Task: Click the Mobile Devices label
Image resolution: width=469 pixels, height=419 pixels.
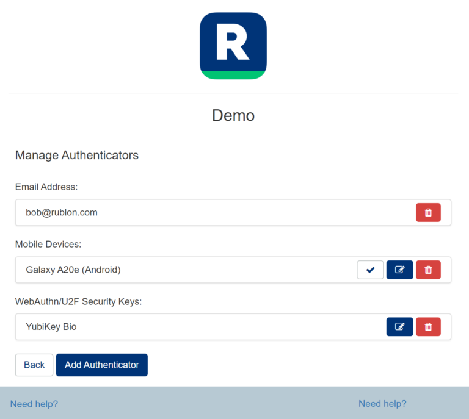Action: pyautogui.click(x=48, y=244)
